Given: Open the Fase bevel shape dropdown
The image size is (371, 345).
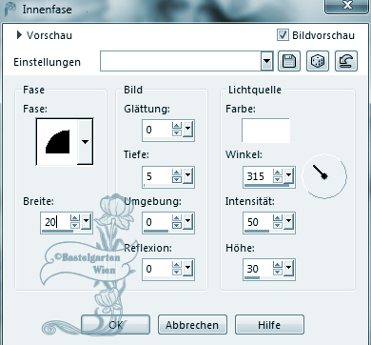Looking at the screenshot, I should [85, 142].
